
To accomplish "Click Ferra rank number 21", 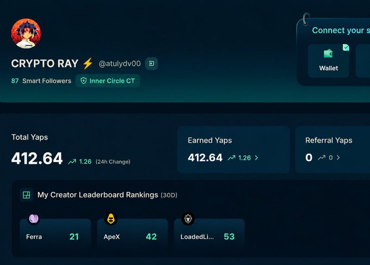I will [74, 237].
